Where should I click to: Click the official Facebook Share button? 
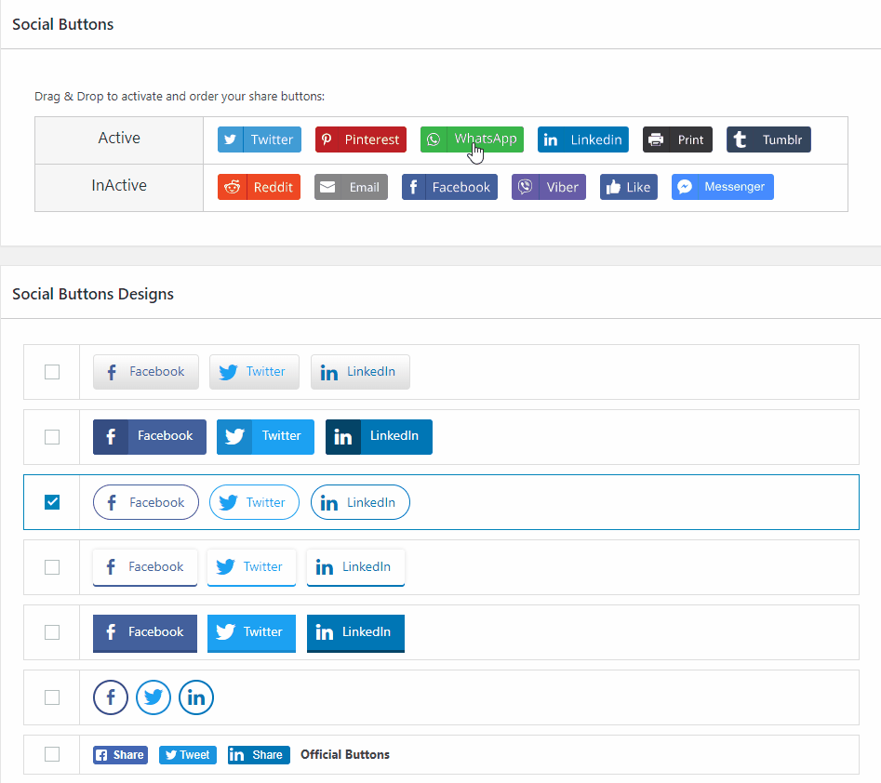[x=120, y=755]
